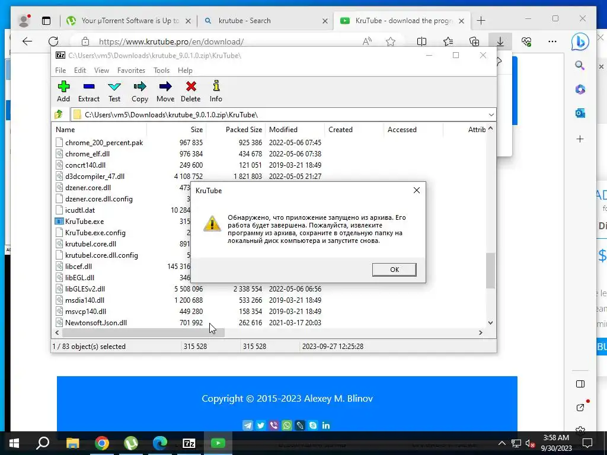Viewport: 607px width, 455px height.
Task: Click the Info toolbar icon
Action: tap(216, 92)
